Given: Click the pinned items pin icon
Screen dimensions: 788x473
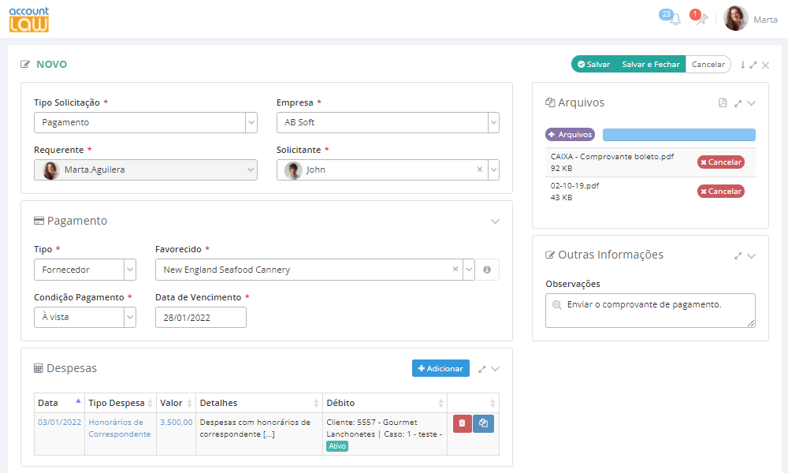Looking at the screenshot, I should coord(701,19).
